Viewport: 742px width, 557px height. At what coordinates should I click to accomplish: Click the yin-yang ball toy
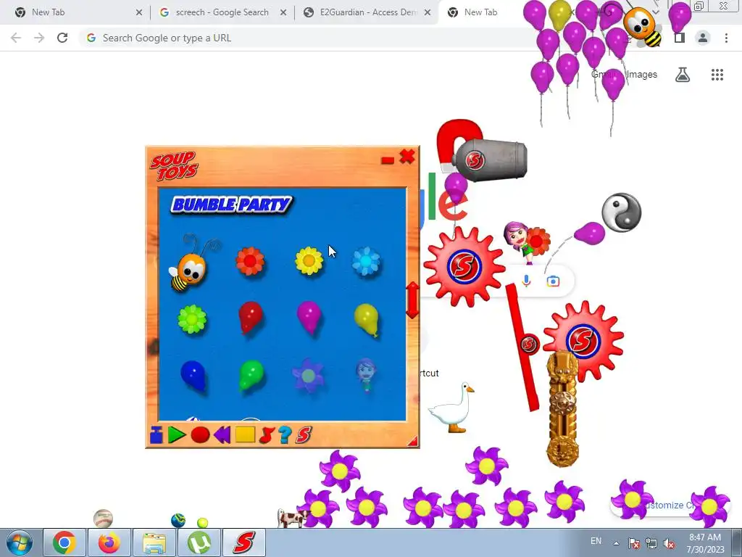tap(621, 213)
